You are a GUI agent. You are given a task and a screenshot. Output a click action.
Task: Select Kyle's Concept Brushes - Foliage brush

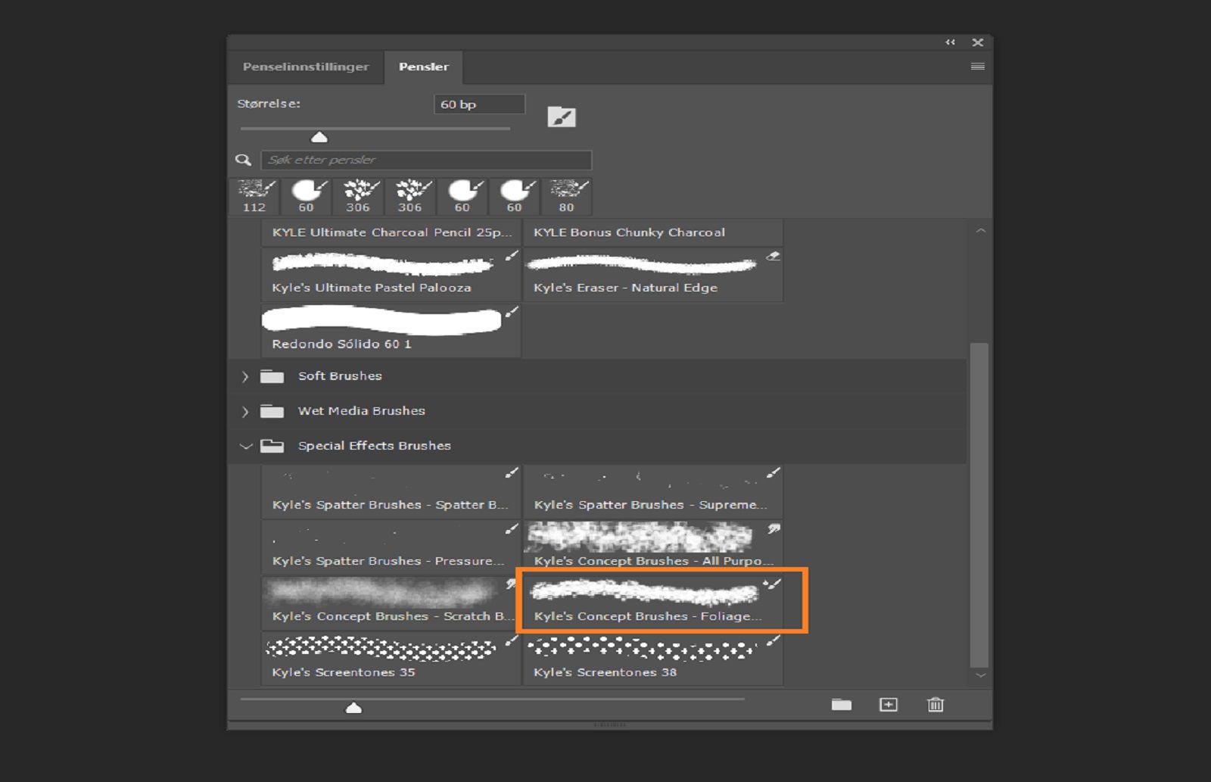652,603
